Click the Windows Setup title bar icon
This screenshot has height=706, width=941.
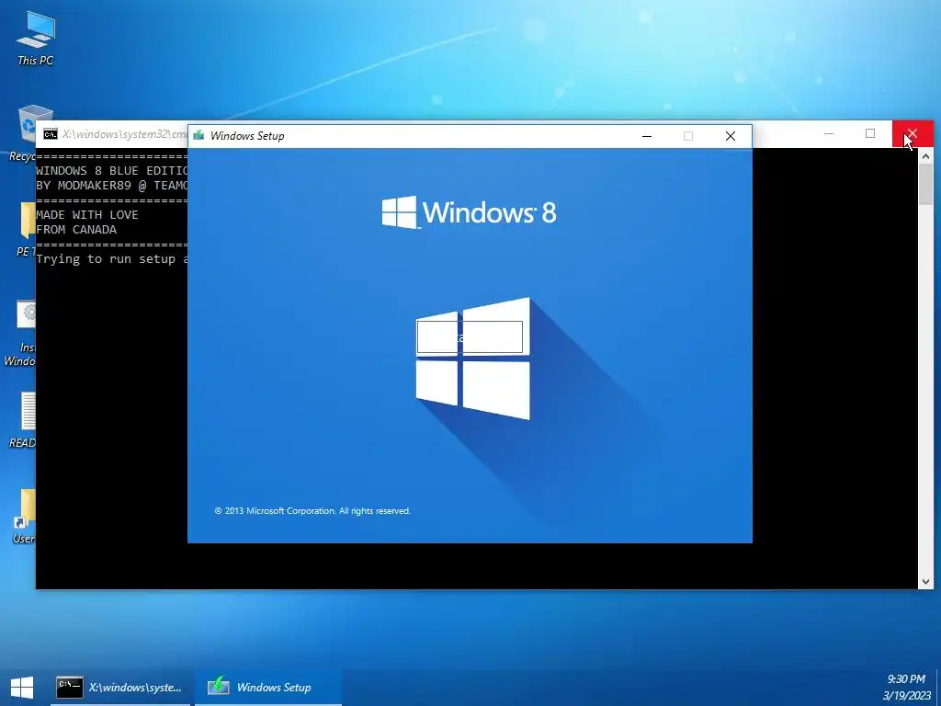pyautogui.click(x=198, y=136)
